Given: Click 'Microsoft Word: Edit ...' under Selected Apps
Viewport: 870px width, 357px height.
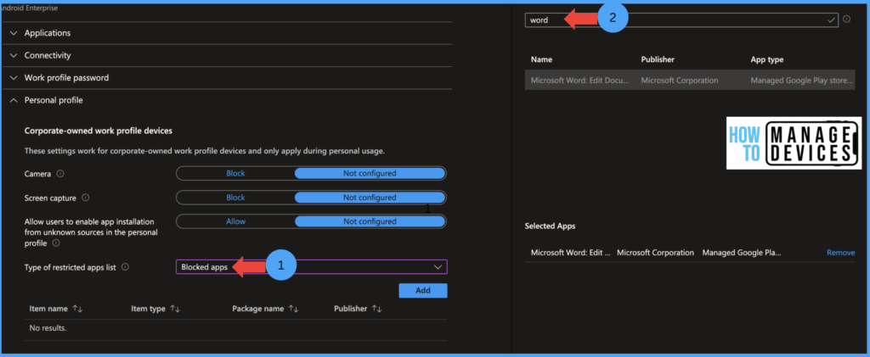Looking at the screenshot, I should [570, 253].
